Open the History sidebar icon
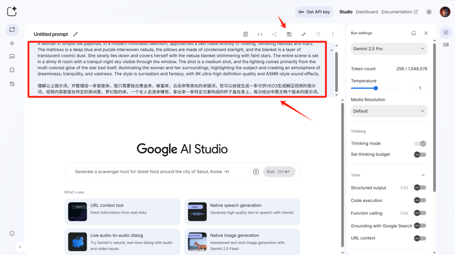455x255 pixels. 12,84
